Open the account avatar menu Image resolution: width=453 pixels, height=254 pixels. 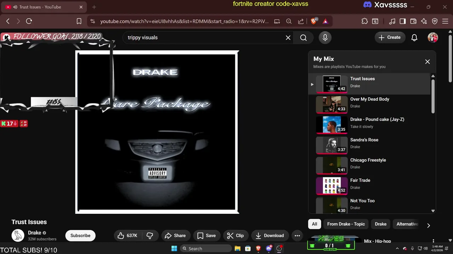tap(433, 37)
